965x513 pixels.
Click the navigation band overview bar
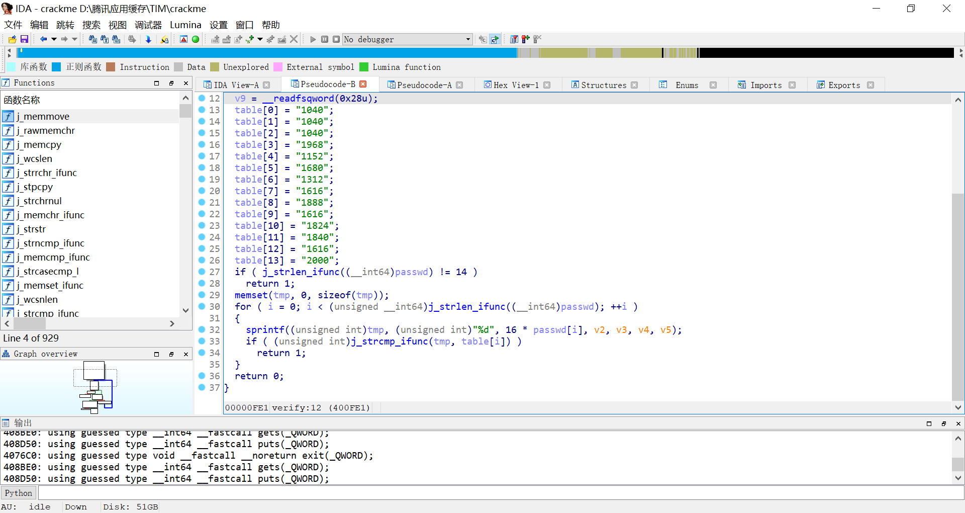pos(486,53)
